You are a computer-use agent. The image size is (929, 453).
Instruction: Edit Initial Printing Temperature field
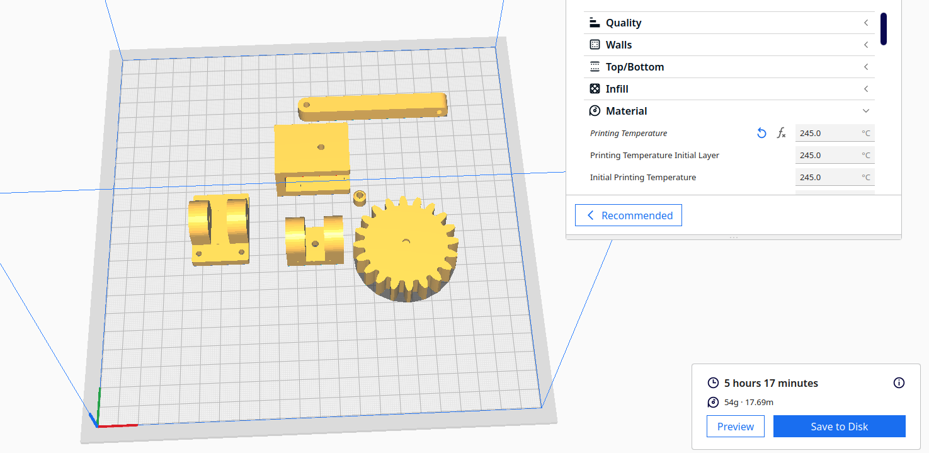click(x=835, y=177)
